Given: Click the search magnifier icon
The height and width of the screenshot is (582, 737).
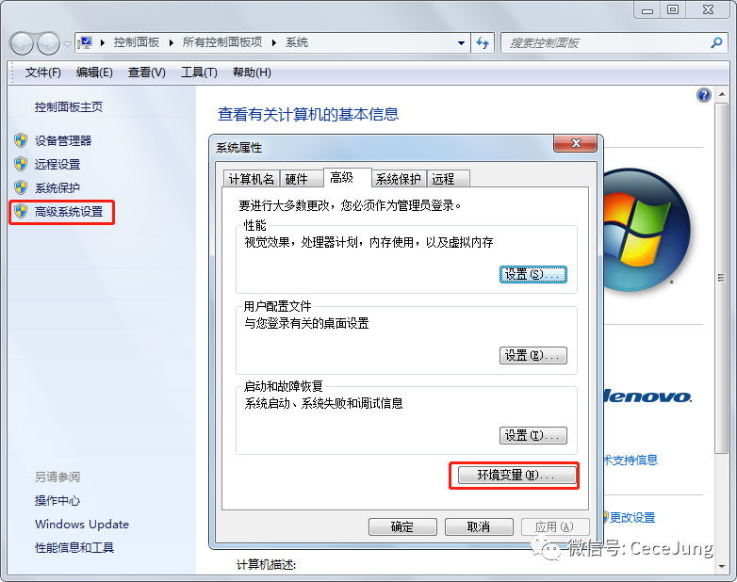Looking at the screenshot, I should click(x=716, y=42).
